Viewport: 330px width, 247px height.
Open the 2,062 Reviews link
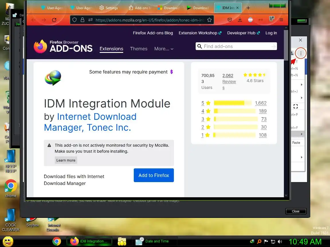coord(229,81)
